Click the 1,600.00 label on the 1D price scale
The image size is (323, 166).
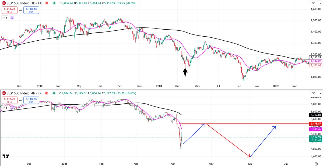point(316,9)
